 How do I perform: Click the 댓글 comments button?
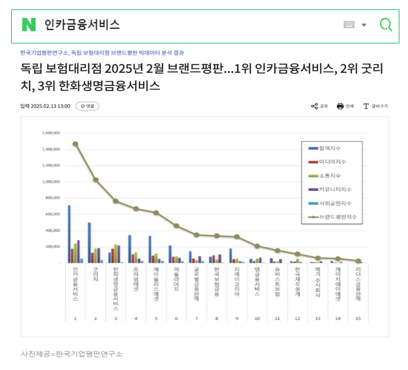click(x=87, y=106)
